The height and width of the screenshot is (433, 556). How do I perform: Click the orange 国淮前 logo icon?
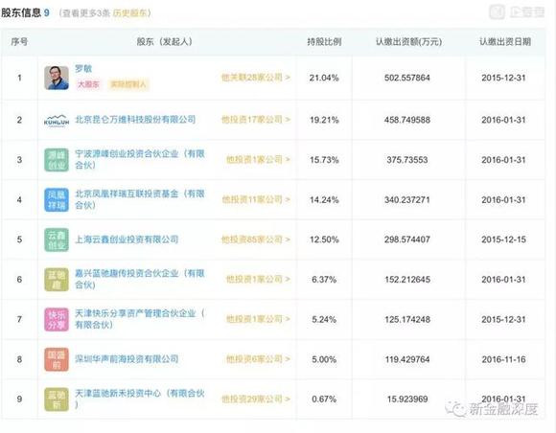coord(57,359)
